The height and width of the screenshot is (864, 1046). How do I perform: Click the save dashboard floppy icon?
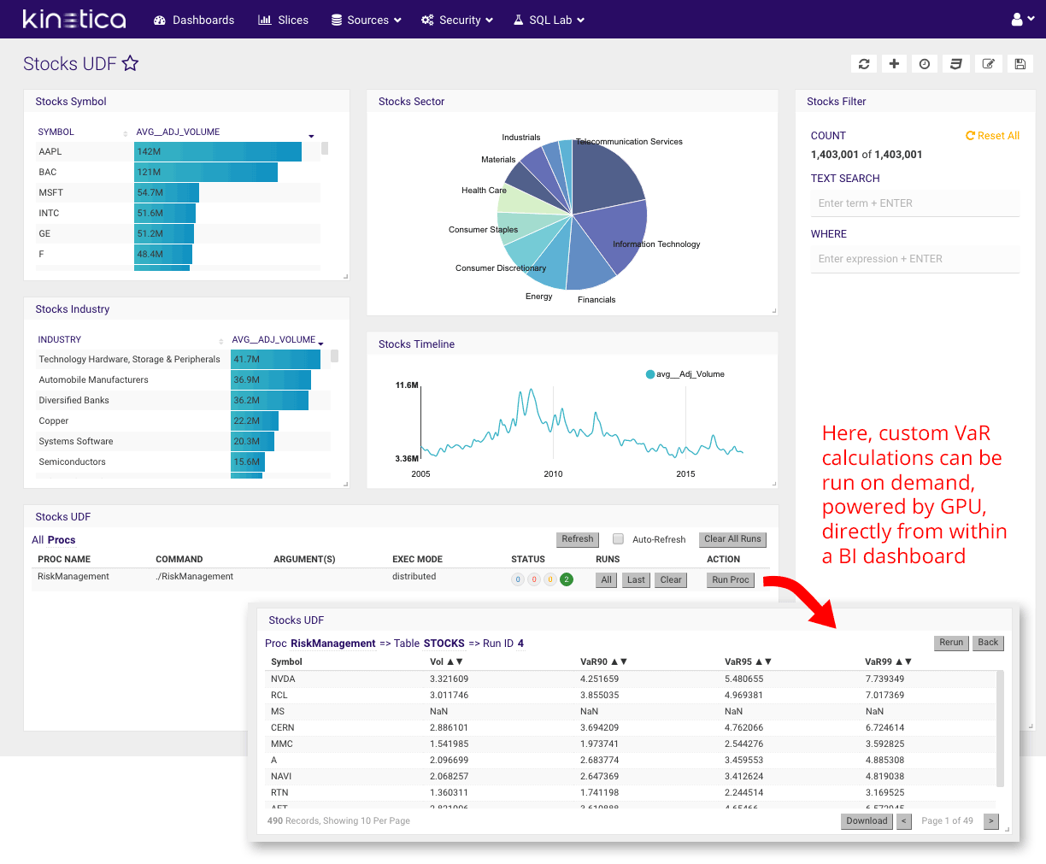[1020, 63]
